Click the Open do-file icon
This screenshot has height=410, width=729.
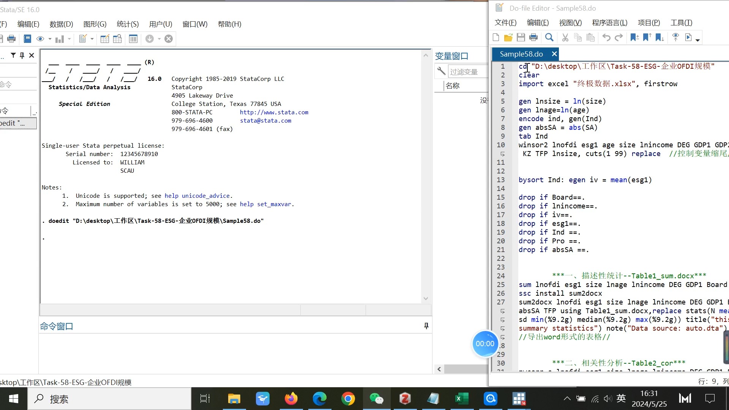tap(508, 37)
